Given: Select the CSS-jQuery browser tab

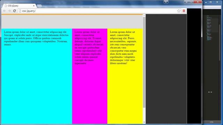Looking at the screenshot, I should point(20,6).
